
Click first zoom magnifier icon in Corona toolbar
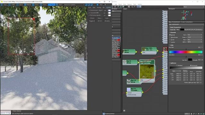tap(86, 5)
